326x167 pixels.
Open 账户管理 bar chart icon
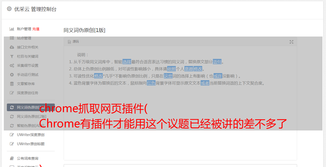coord(12,29)
